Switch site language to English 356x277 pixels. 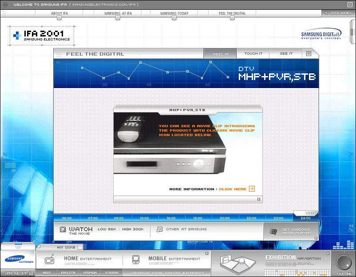point(68,273)
